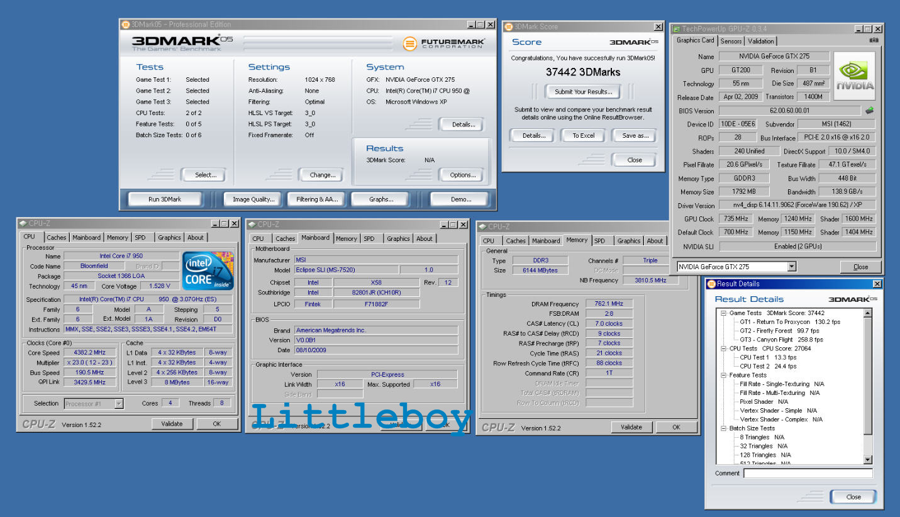Click the Comment field in Result Details
Viewport: 900px width, 517px height.
pos(808,474)
